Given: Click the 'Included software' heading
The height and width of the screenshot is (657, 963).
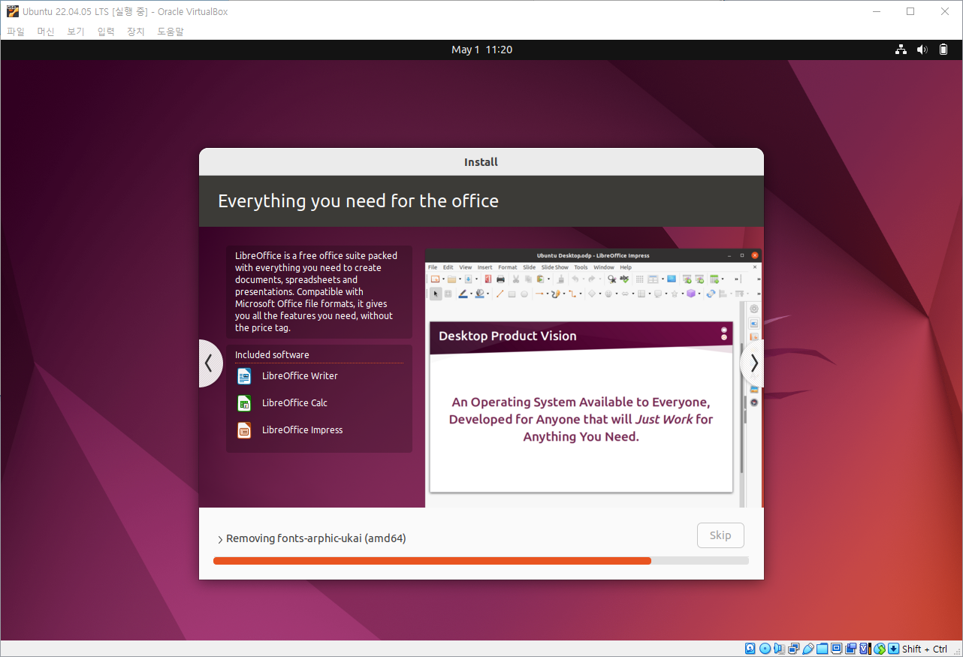Looking at the screenshot, I should point(272,355).
